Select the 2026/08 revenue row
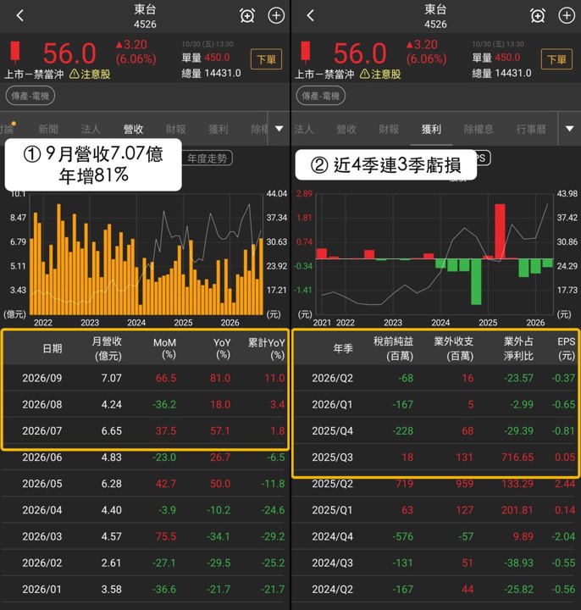Viewport: 581px width, 610px height. (145, 404)
